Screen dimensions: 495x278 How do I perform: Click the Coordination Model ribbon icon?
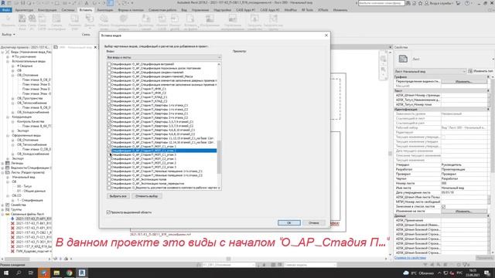click(x=124, y=19)
